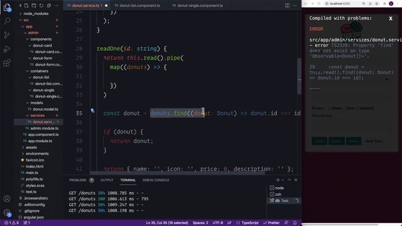Click UTF-8 encoding in status bar
Image resolution: width=402 pixels, height=226 pixels.
coord(218,223)
